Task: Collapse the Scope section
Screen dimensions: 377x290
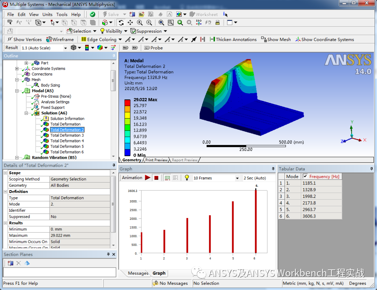Action: pyautogui.click(x=5, y=173)
